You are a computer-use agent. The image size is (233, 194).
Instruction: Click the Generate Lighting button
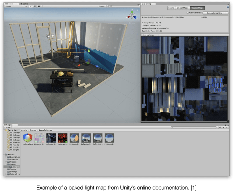214,13
